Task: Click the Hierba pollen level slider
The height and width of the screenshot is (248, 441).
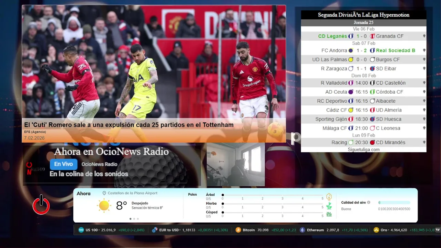Action: [273, 204]
